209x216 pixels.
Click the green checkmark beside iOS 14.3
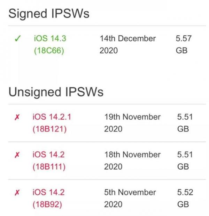(x=18, y=38)
